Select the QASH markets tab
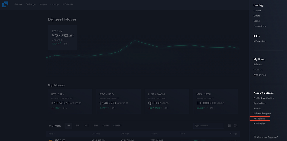The height and width of the screenshot is (141, 287). 106,126
